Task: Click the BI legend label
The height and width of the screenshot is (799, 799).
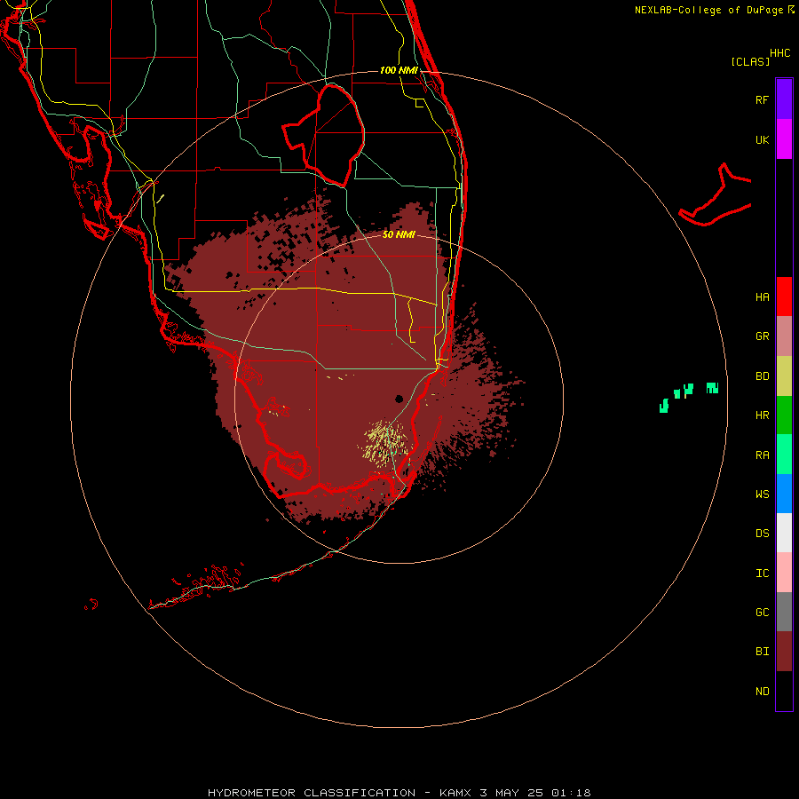Action: 762,652
